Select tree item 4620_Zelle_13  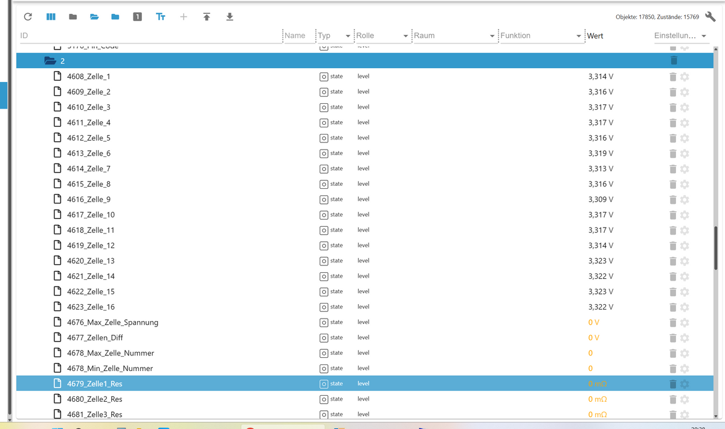coord(91,261)
